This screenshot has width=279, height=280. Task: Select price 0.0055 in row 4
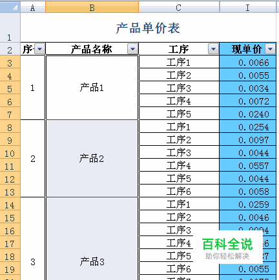(247, 75)
